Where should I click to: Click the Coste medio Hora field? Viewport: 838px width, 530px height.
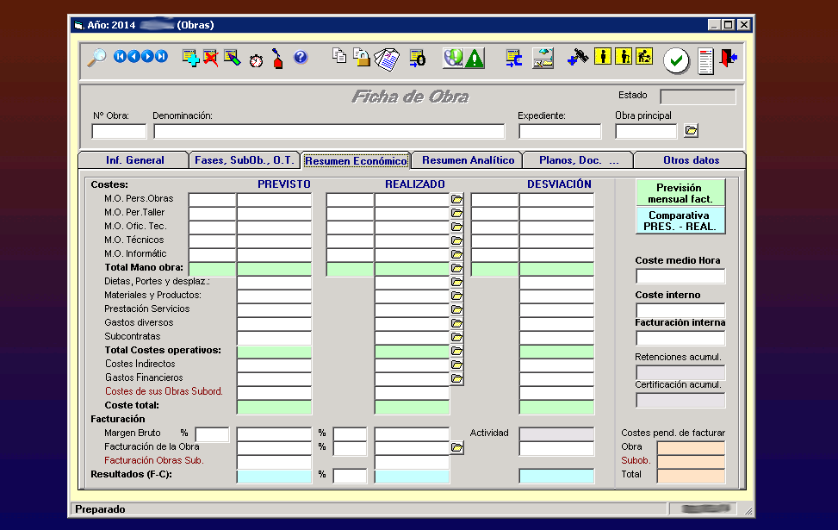click(680, 276)
